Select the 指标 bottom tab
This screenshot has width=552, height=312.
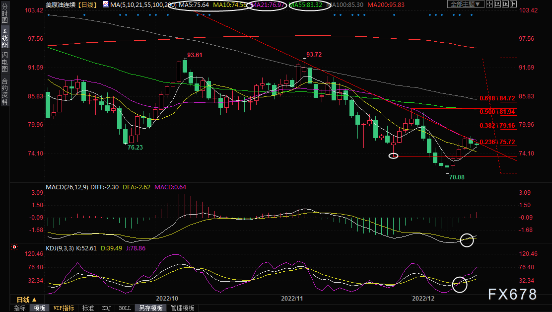20,308
